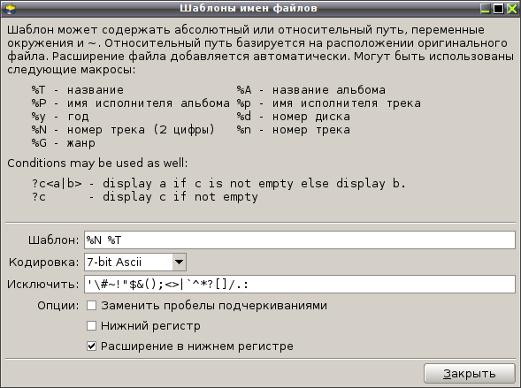Click the Опции: label
This screenshot has width=521, height=388.
tap(58, 306)
